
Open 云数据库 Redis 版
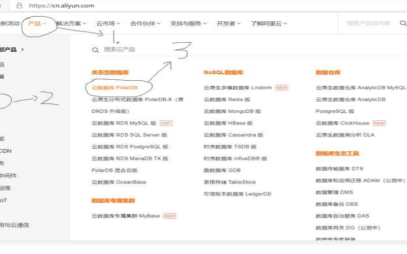[227, 100]
